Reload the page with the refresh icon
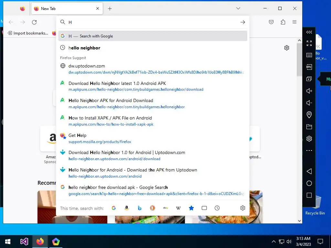 pyautogui.click(x=34, y=22)
